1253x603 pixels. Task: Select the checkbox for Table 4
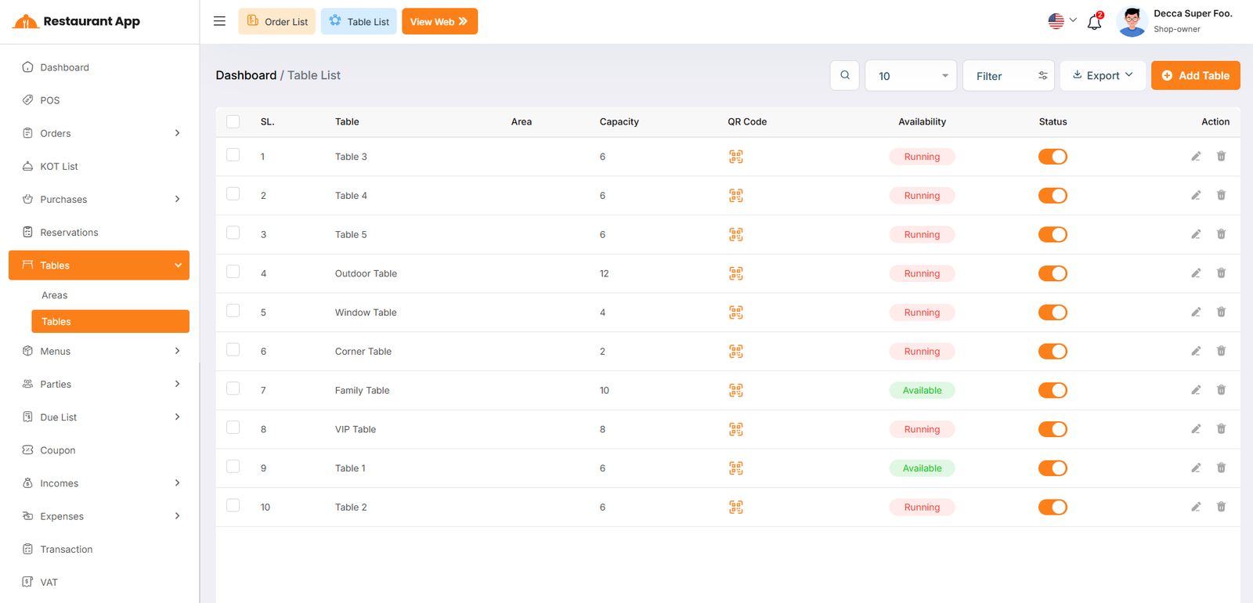pyautogui.click(x=233, y=194)
